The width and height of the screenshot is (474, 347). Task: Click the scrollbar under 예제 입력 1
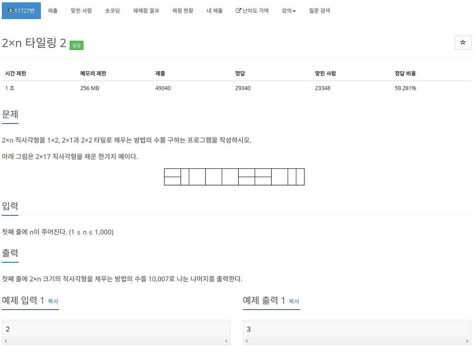pos(116,341)
